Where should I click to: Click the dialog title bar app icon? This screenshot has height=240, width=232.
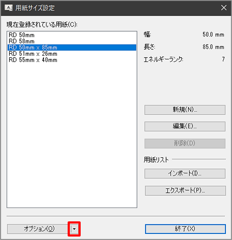tap(8, 8)
